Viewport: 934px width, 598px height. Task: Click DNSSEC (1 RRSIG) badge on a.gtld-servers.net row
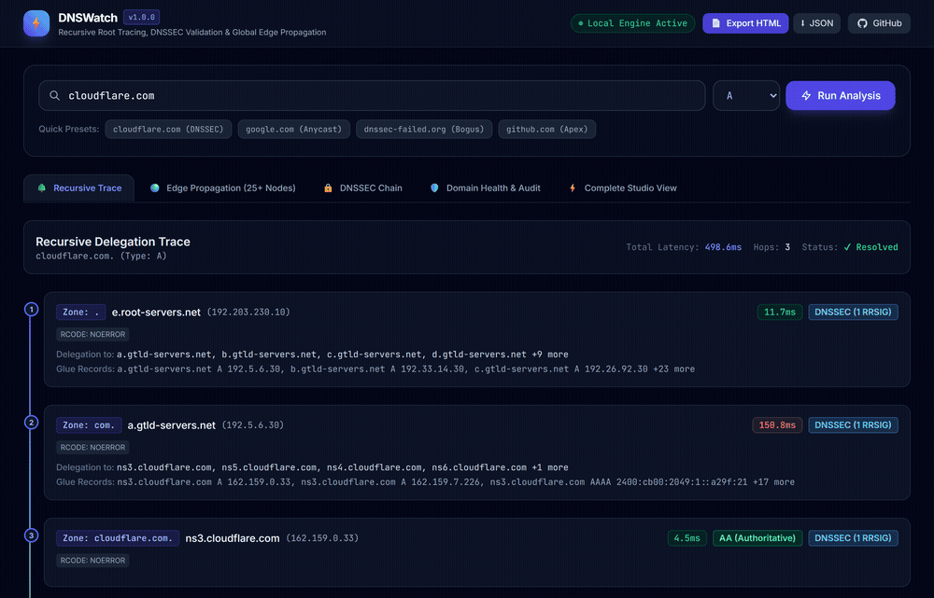pyautogui.click(x=853, y=424)
